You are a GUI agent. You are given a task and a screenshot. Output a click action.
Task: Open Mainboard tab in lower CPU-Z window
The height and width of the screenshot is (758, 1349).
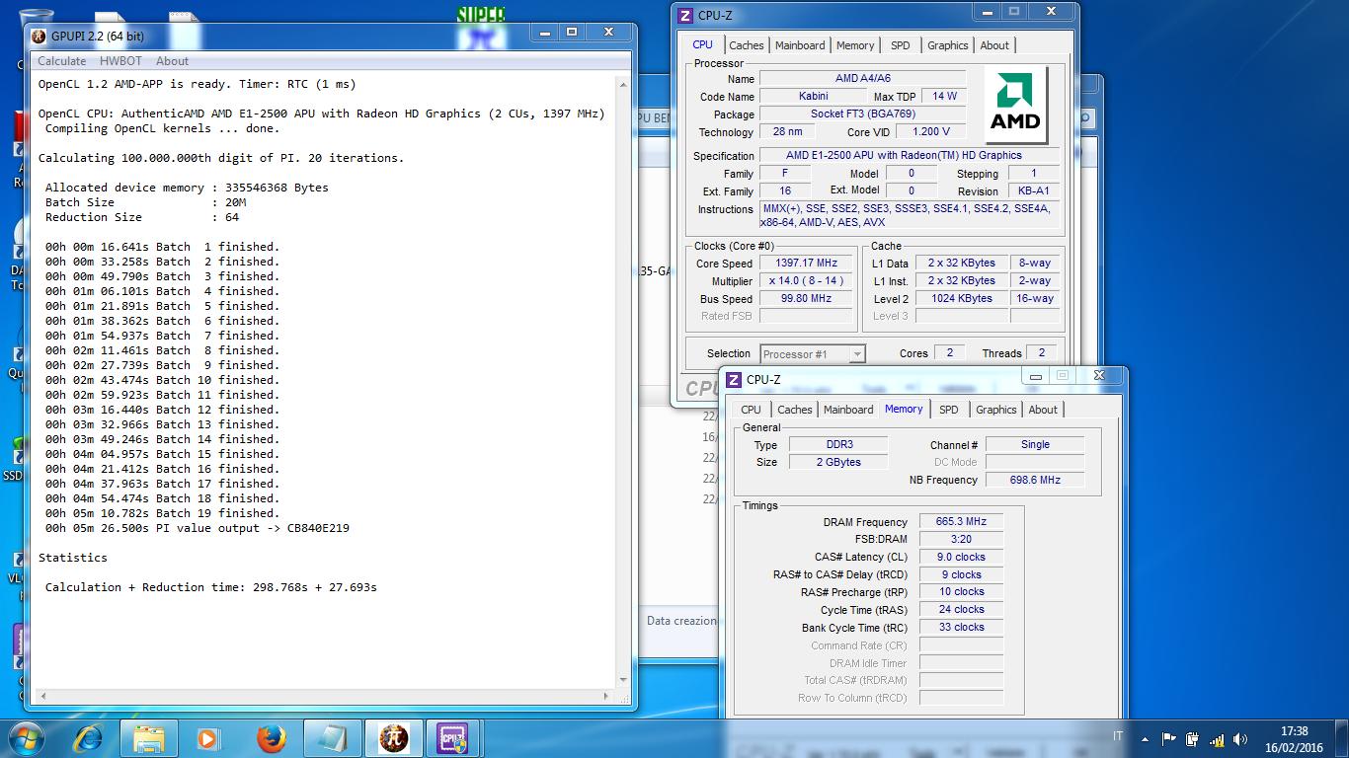click(848, 410)
